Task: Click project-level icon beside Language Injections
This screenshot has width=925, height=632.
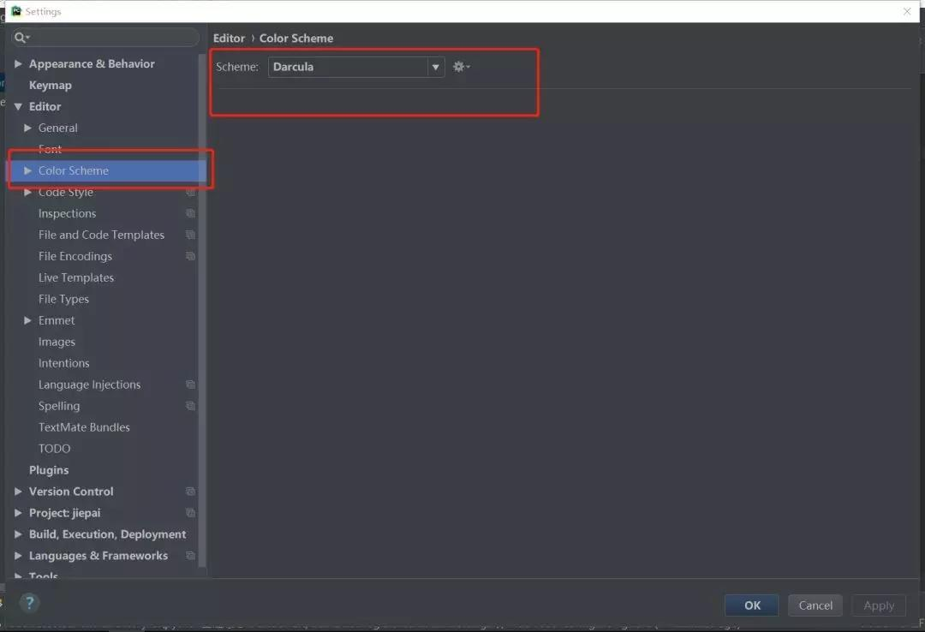Action: tap(190, 385)
